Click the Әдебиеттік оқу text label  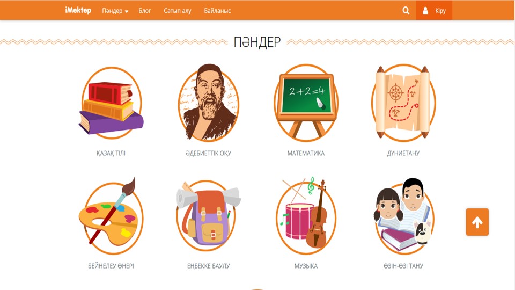coord(209,153)
